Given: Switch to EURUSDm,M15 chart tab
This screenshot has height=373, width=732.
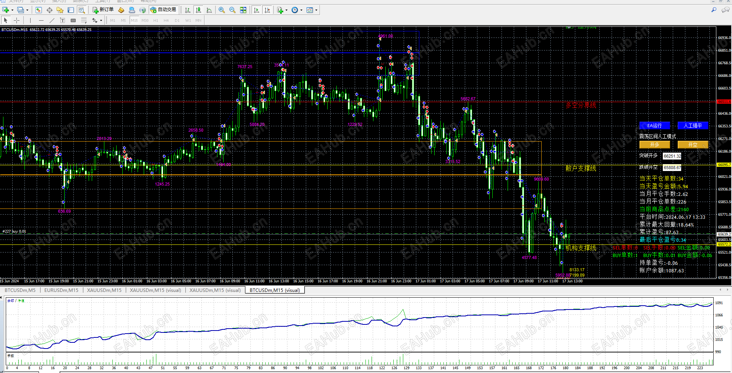Looking at the screenshot, I should pyautogui.click(x=61, y=290).
